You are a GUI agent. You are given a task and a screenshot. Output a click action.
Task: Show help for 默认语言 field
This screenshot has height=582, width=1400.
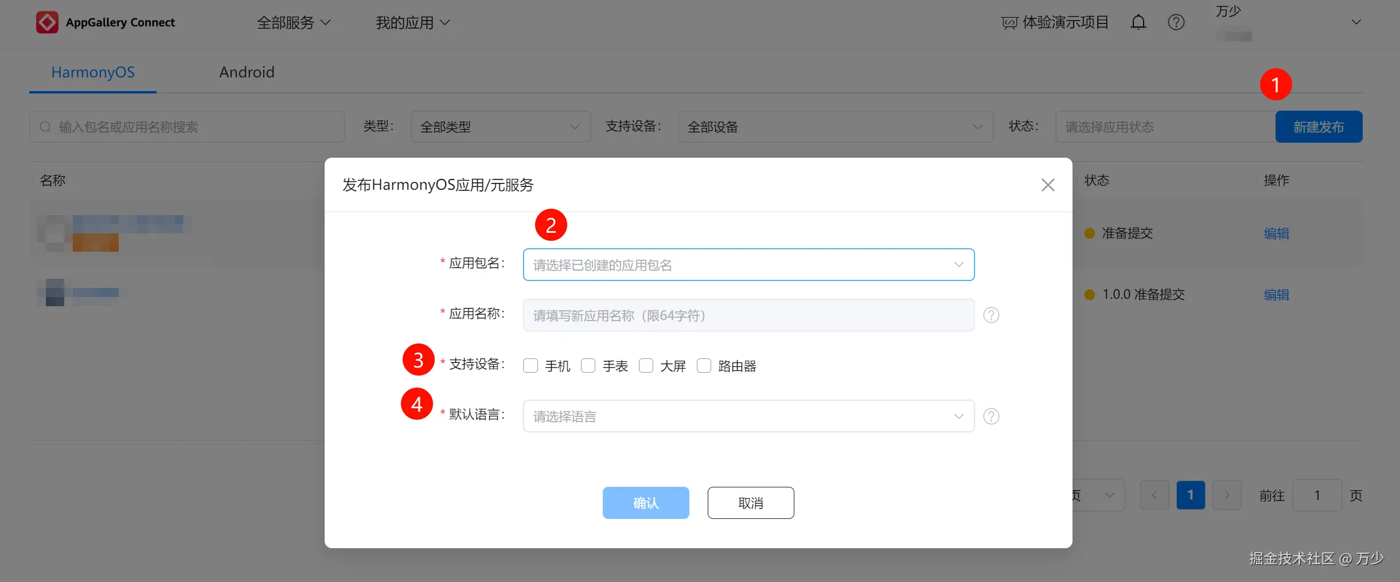click(991, 416)
